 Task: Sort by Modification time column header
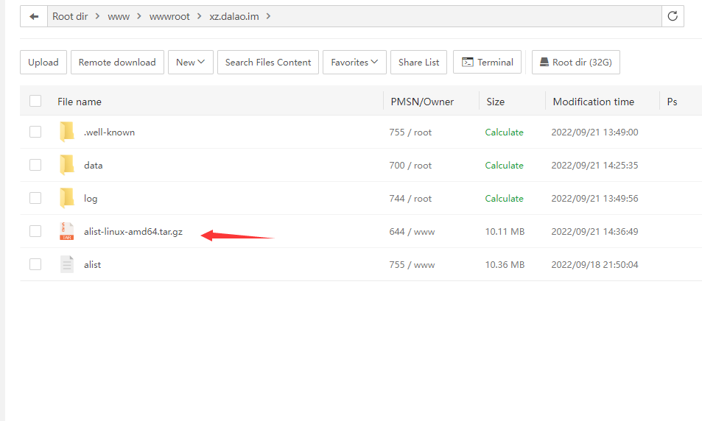point(593,102)
